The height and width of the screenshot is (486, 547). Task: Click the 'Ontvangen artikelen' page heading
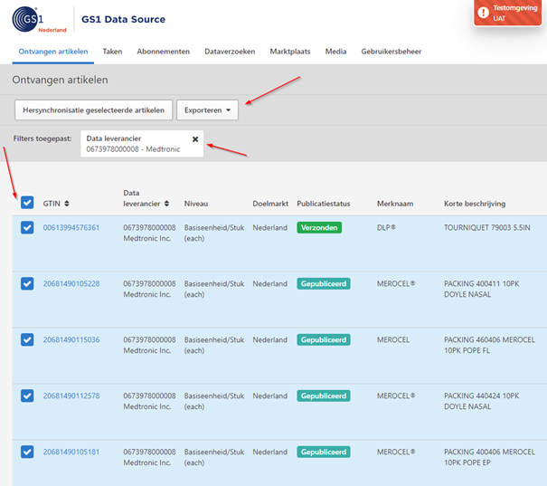point(60,80)
